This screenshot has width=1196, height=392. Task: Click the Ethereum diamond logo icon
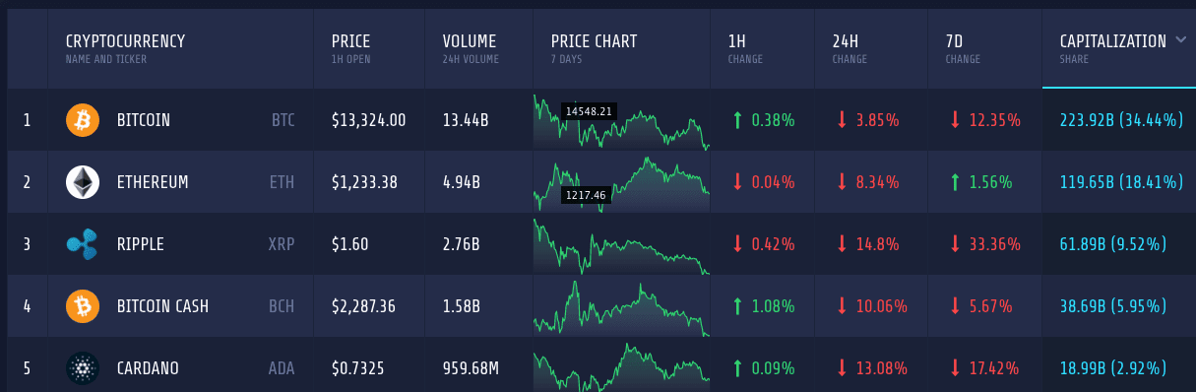coord(83,182)
